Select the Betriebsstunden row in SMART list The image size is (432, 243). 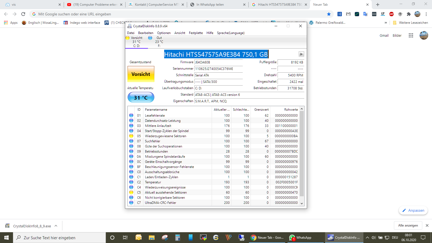[214, 151]
